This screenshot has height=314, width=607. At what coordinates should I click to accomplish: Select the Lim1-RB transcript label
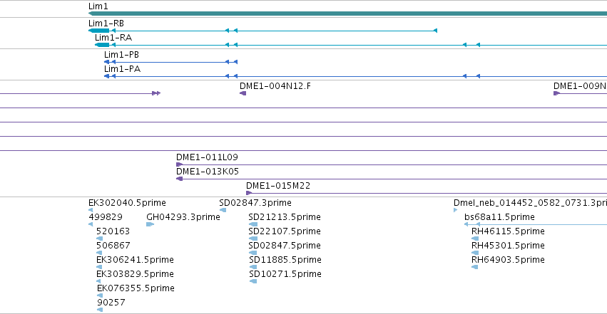106,23
